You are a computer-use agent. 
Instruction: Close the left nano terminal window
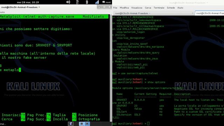(x=110, y=7)
